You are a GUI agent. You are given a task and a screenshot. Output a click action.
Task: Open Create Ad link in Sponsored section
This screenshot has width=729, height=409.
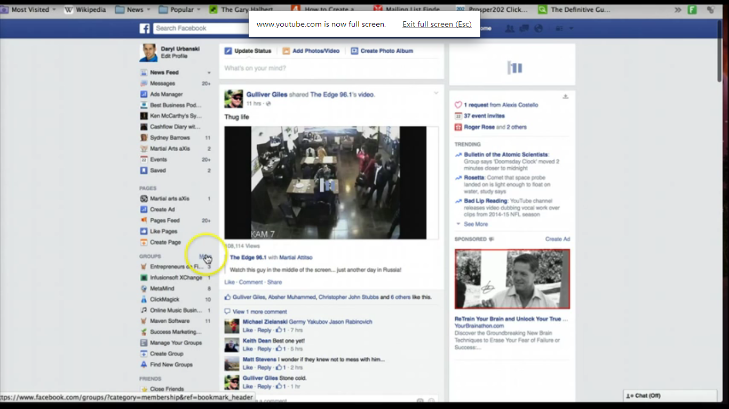pos(558,239)
